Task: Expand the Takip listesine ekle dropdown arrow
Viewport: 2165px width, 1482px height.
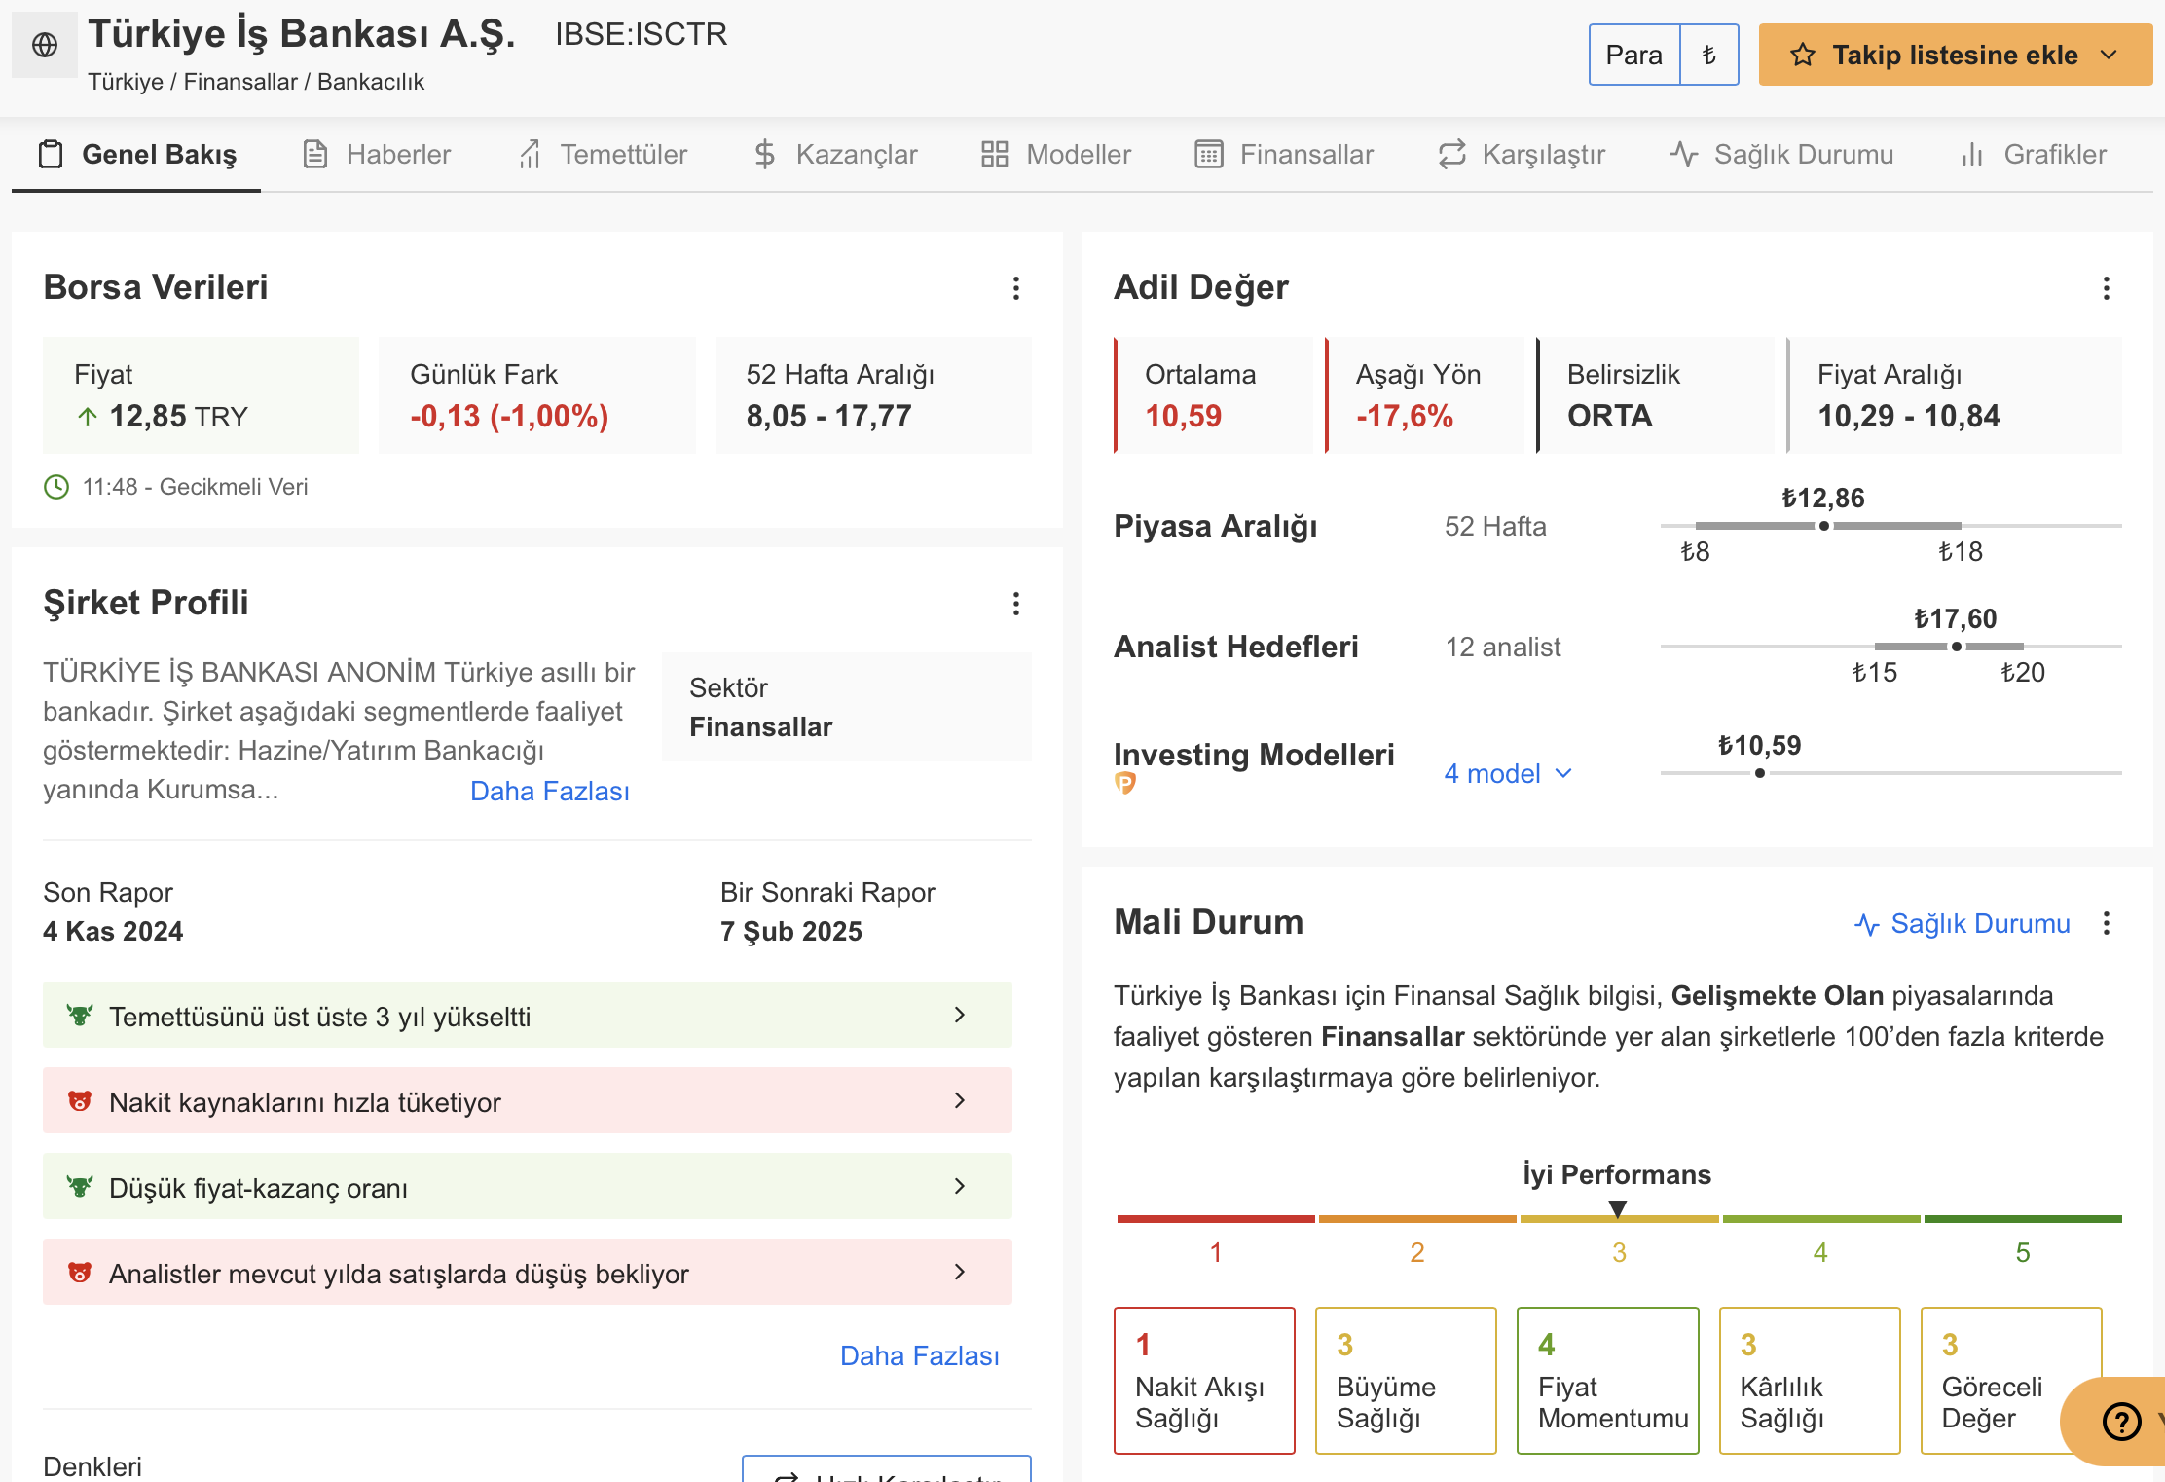Action: 2110,56
